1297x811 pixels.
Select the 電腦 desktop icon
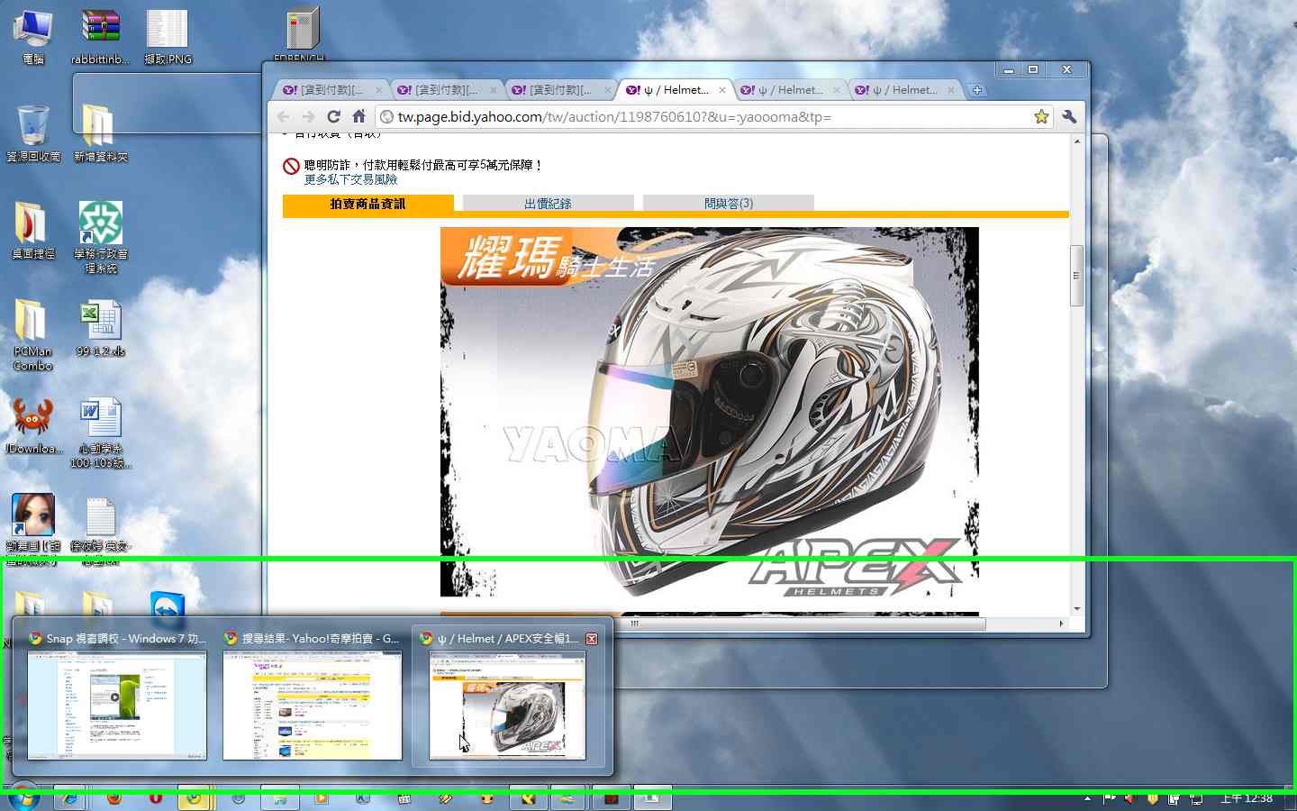(33, 37)
